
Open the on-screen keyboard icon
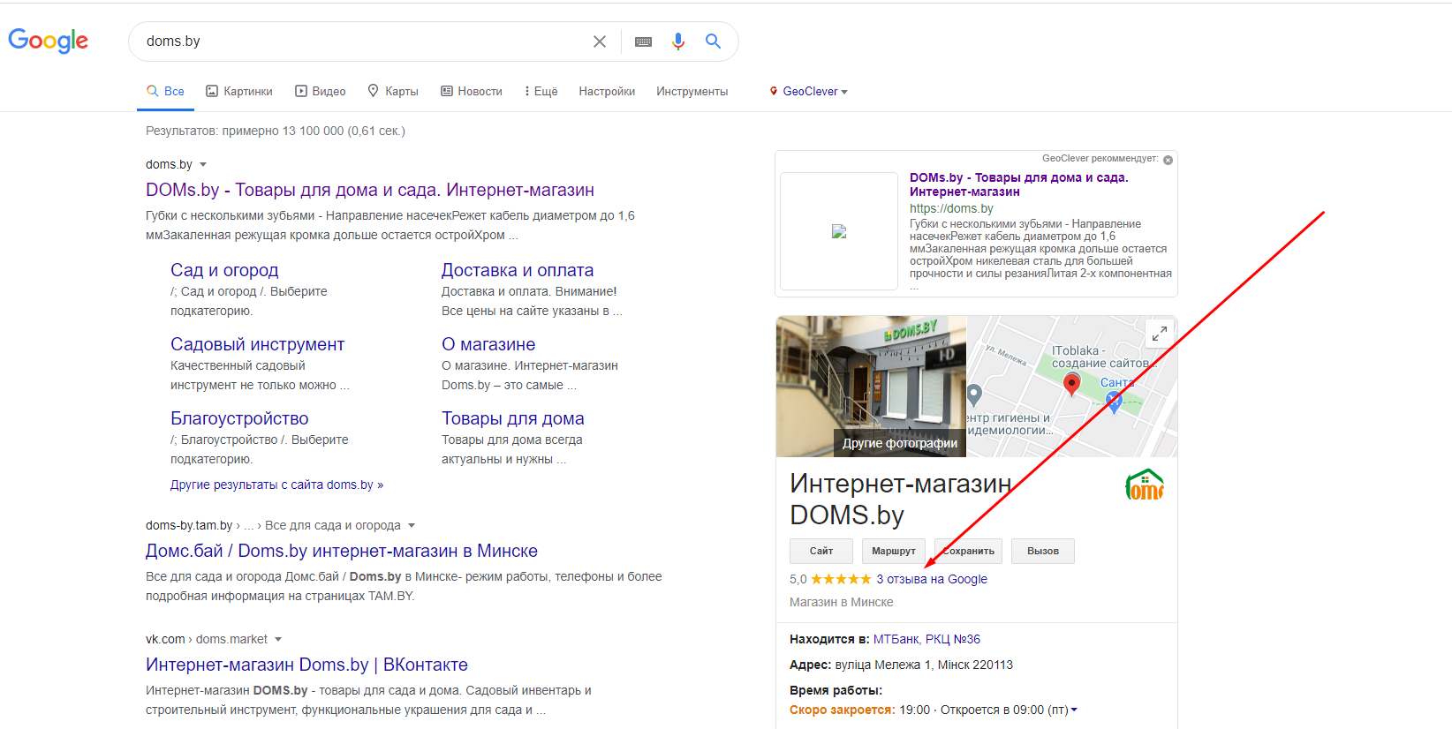[x=643, y=41]
